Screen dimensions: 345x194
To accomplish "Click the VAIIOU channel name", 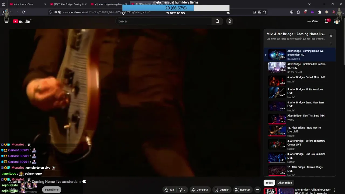I will pos(291,120).
